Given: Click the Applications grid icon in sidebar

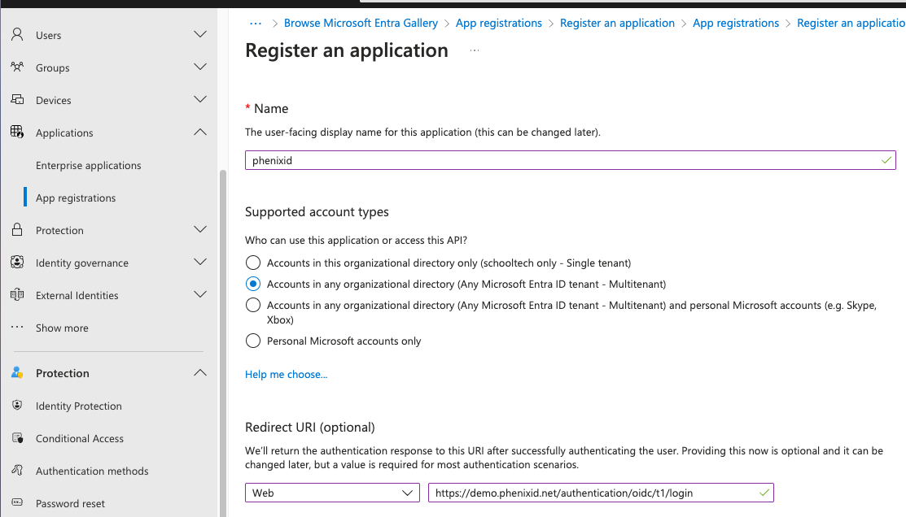Looking at the screenshot, I should pos(17,133).
